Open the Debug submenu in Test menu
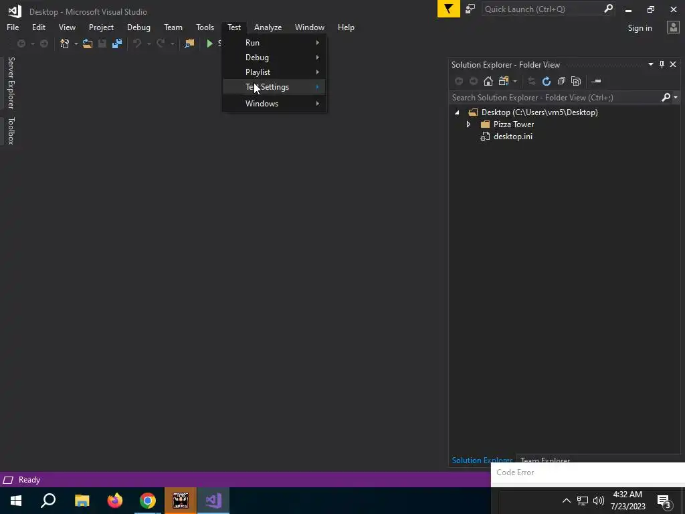 [274, 58]
